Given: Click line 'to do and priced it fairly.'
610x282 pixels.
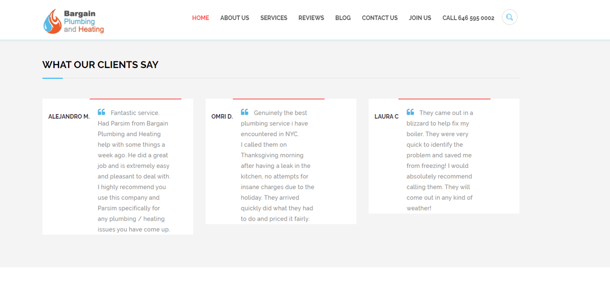Looking at the screenshot, I should [x=275, y=219].
